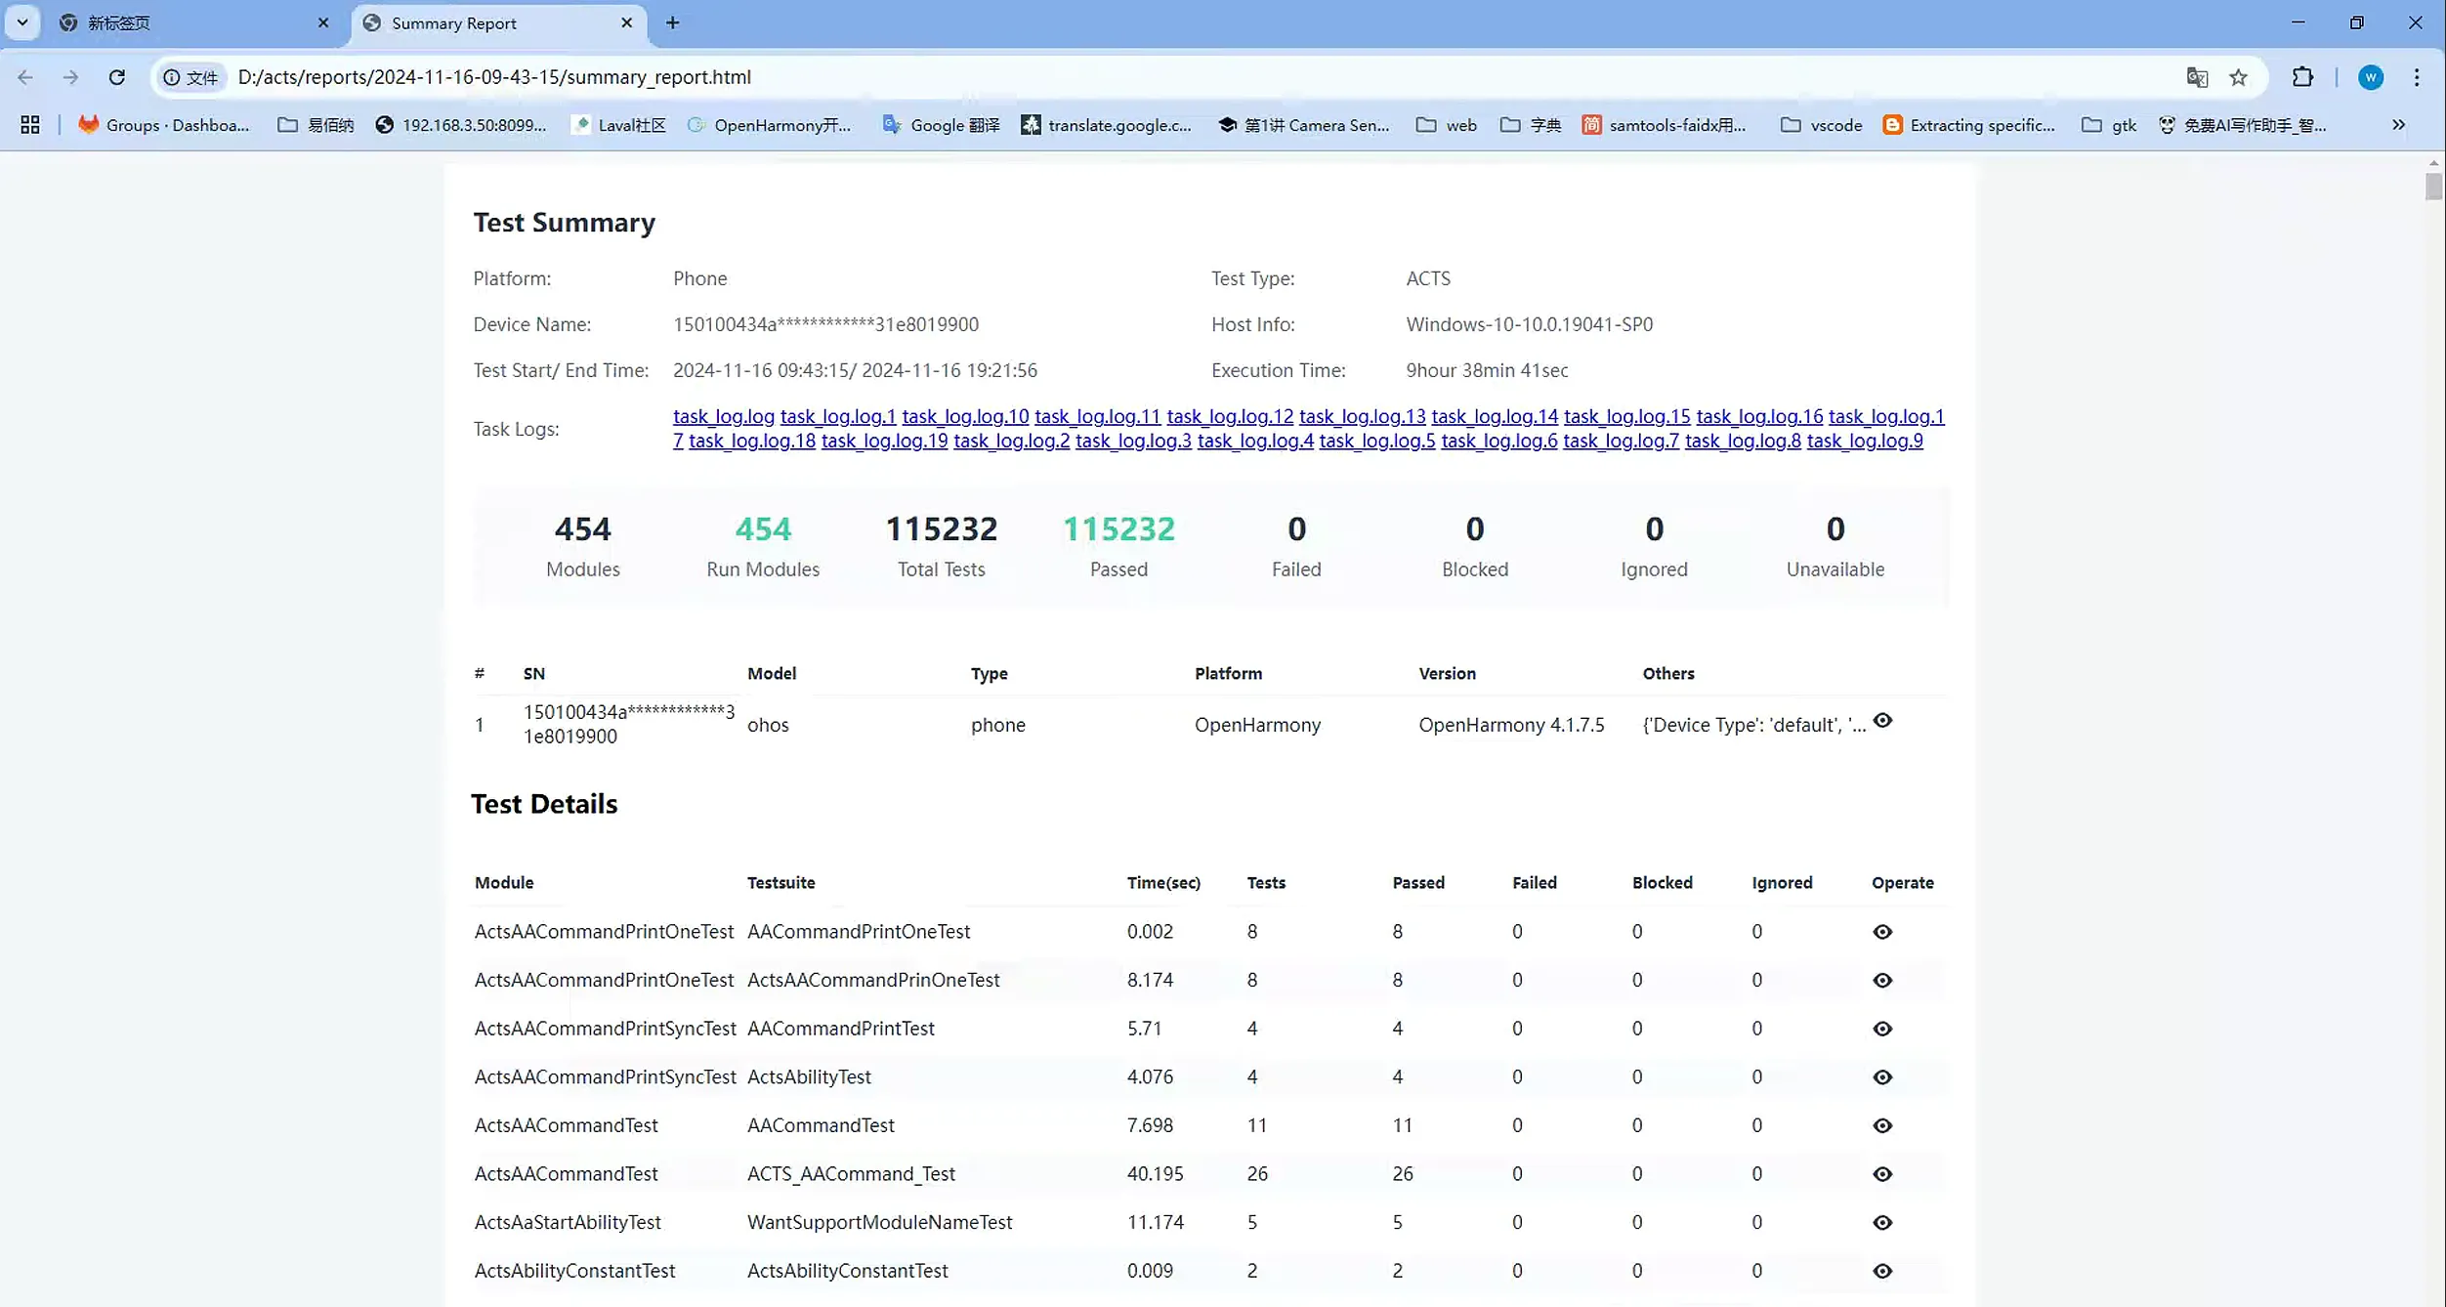Viewport: 2446px width, 1307px height.
Task: Click the OpenHarmony 4.1.7.5 version cell
Action: click(x=1511, y=725)
